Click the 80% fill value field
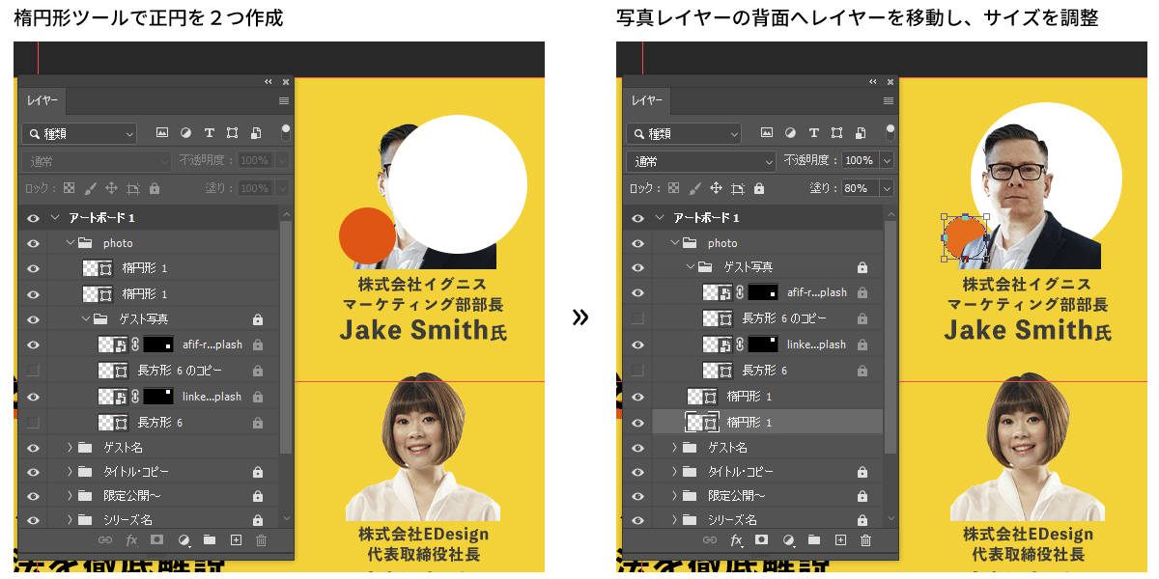 click(859, 188)
